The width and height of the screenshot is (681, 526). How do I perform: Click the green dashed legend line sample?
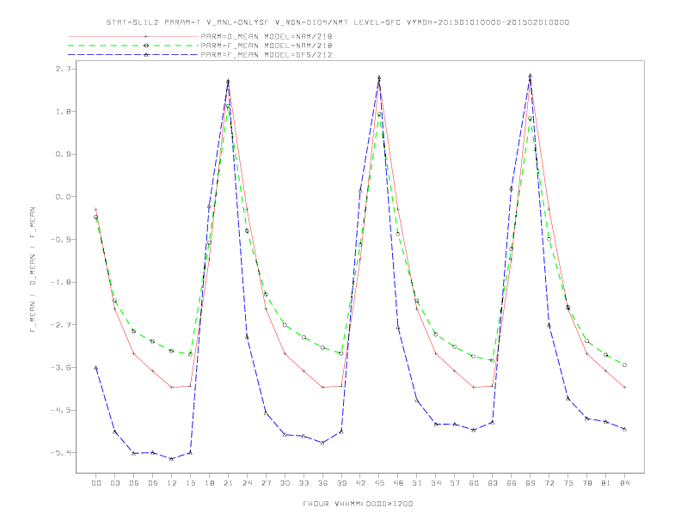(x=133, y=46)
